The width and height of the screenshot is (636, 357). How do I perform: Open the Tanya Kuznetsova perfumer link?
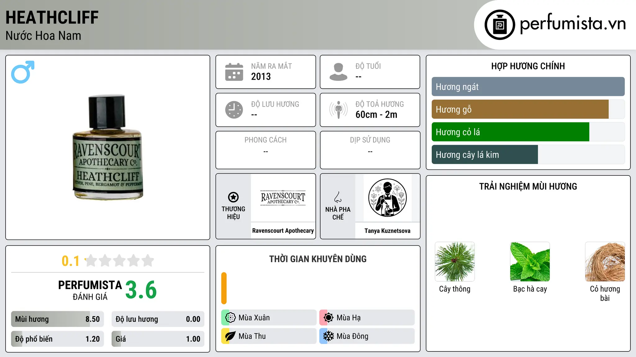[387, 231]
